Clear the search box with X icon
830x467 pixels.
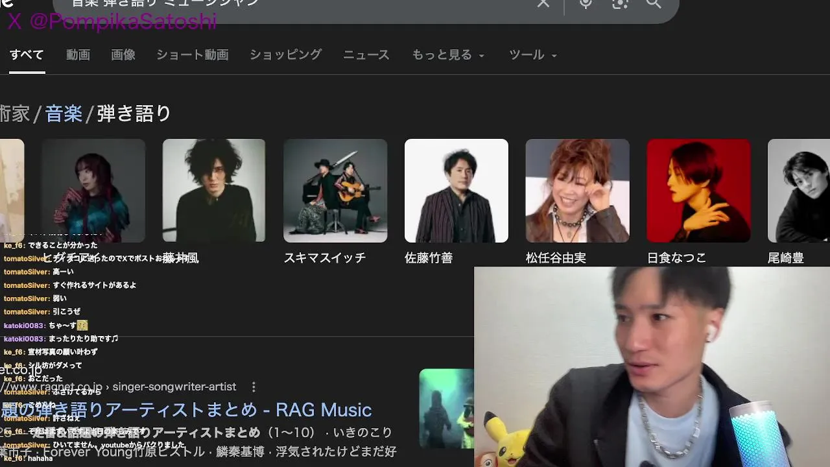[543, 3]
